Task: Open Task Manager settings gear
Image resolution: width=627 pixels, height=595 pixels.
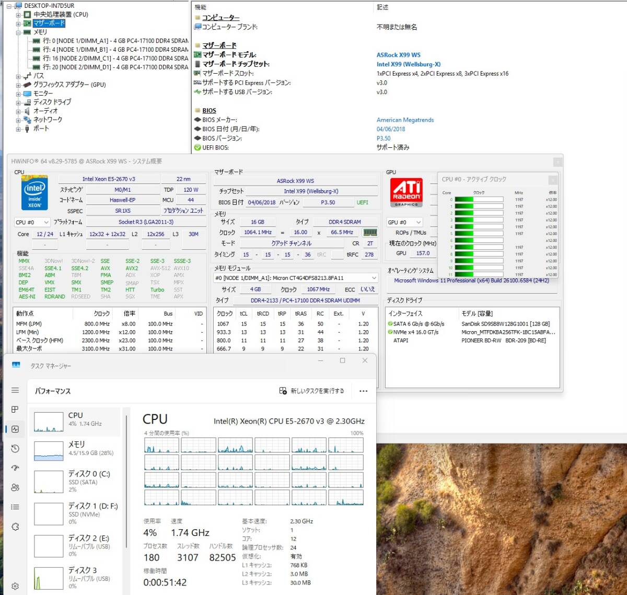Action: coord(15,586)
